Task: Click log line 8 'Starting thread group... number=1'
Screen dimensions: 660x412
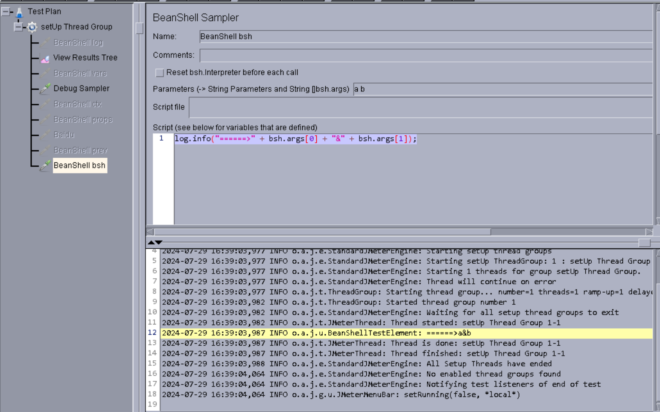Action: [x=407, y=292]
